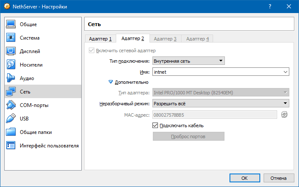299x187 pixels.
Task: Click the Дисплей monitor icon
Action: click(x=11, y=51)
